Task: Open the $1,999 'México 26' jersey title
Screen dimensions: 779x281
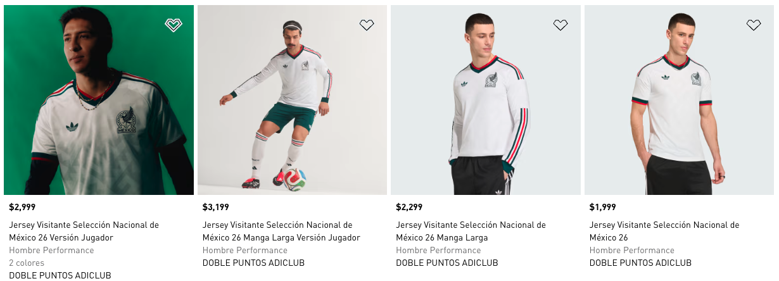Action: [x=664, y=232]
